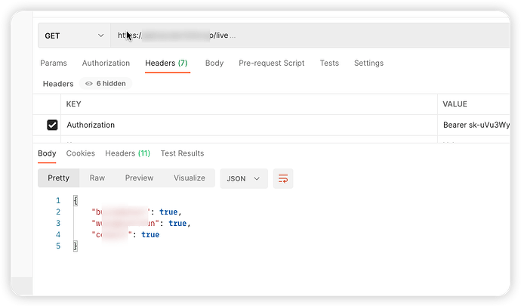Open the request Settings tab
This screenshot has width=521, height=306.
pos(368,63)
